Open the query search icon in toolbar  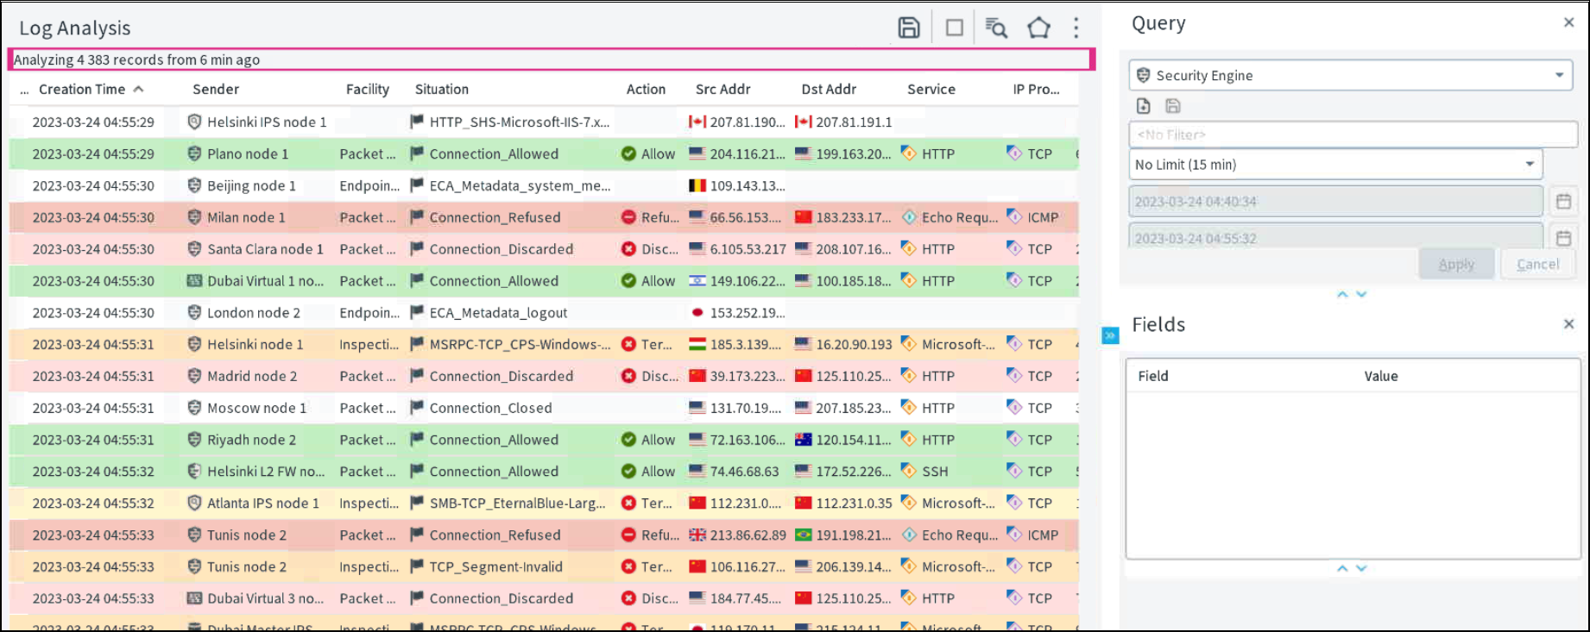(x=996, y=28)
